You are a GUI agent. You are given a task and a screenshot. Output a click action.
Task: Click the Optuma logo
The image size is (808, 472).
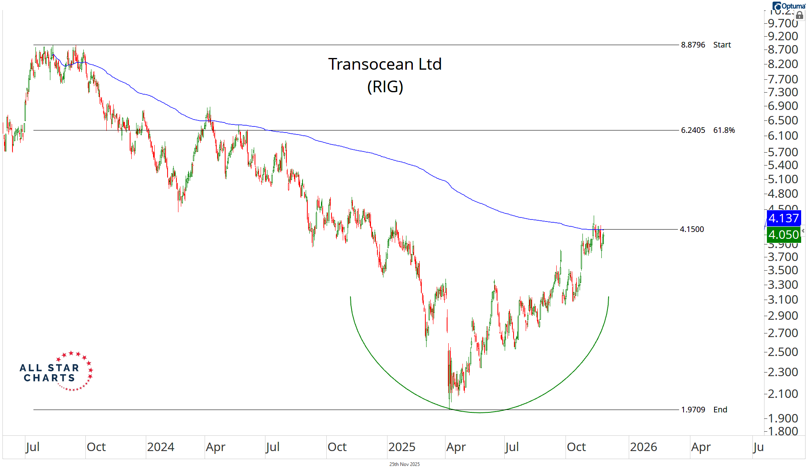tap(789, 6)
